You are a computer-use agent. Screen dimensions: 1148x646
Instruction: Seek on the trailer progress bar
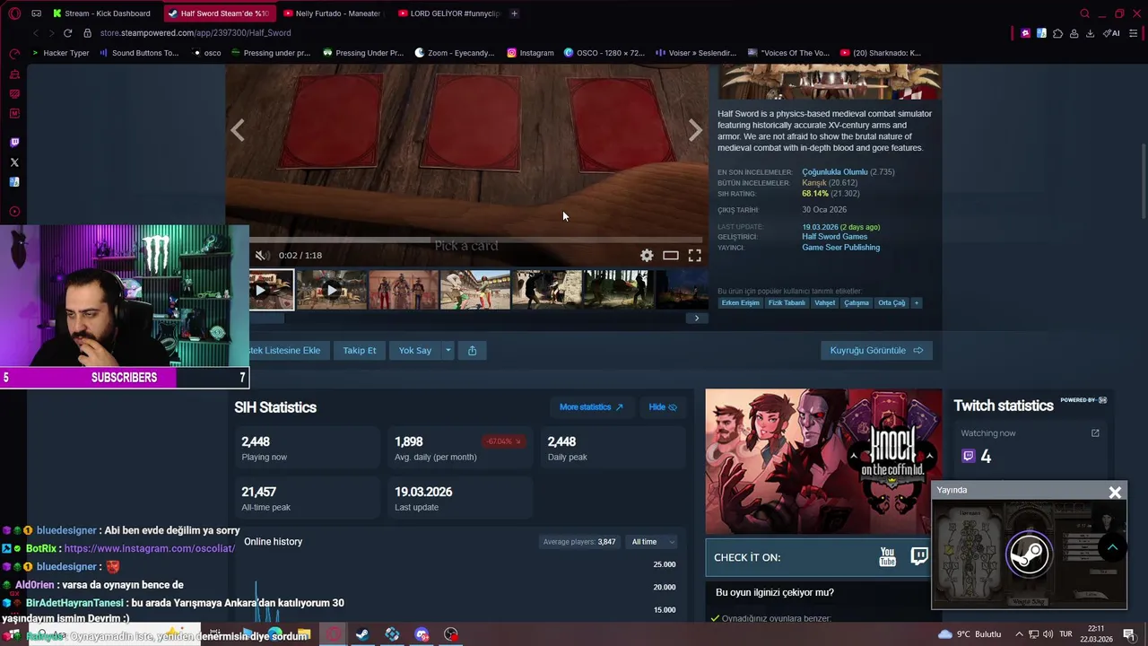tap(475, 240)
